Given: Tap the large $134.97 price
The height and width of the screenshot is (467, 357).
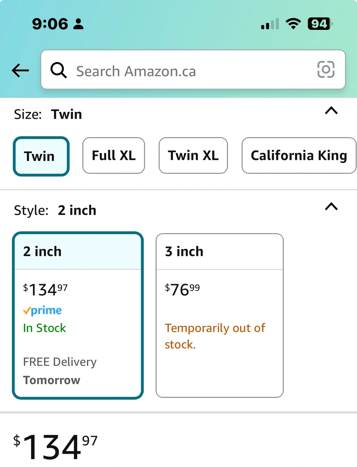Looking at the screenshot, I should coord(55,447).
